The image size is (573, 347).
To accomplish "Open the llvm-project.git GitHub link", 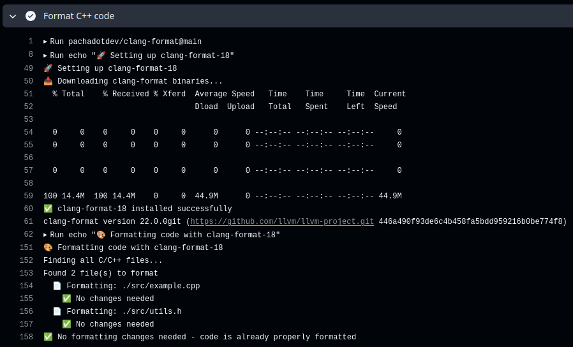I will coord(282,222).
